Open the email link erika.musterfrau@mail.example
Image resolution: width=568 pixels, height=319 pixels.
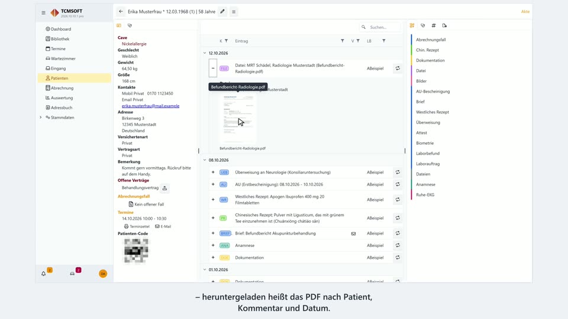coord(150,106)
